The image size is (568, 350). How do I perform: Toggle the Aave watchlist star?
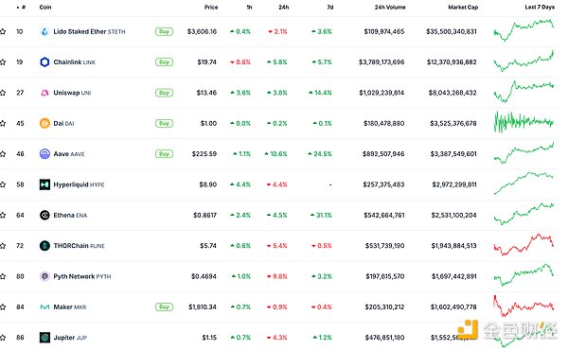[3, 154]
